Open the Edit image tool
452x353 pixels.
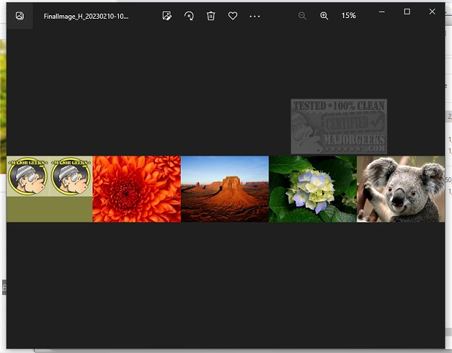coord(167,15)
